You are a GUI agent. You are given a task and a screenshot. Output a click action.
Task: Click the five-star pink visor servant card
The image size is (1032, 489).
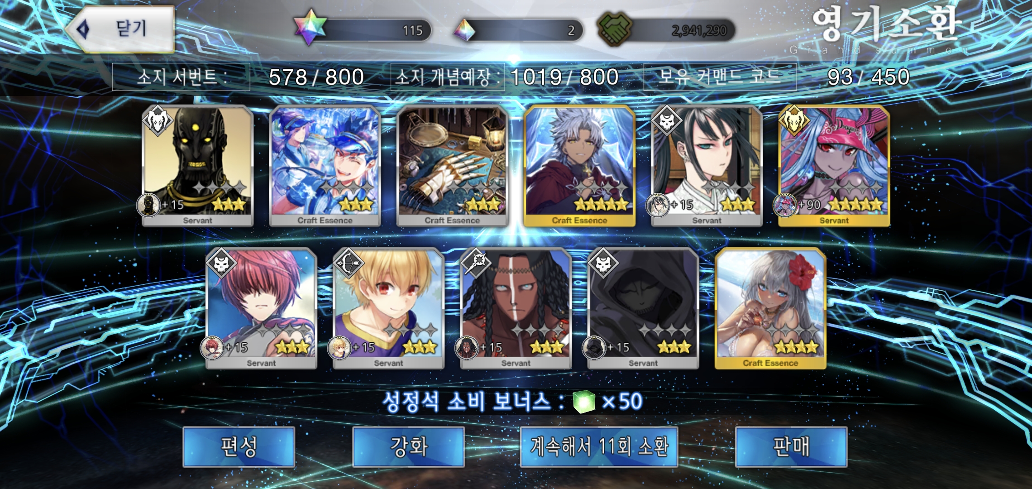834,166
